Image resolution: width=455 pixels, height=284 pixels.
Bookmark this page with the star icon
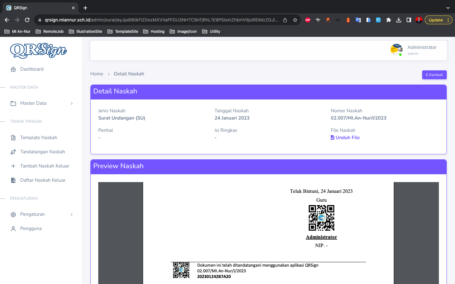[x=295, y=20]
